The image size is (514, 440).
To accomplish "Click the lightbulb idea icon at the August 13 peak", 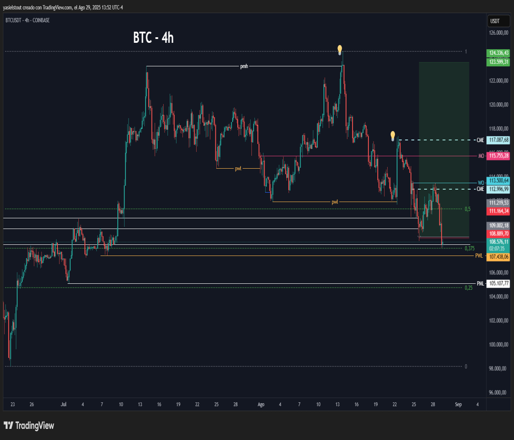I will tap(340, 50).
